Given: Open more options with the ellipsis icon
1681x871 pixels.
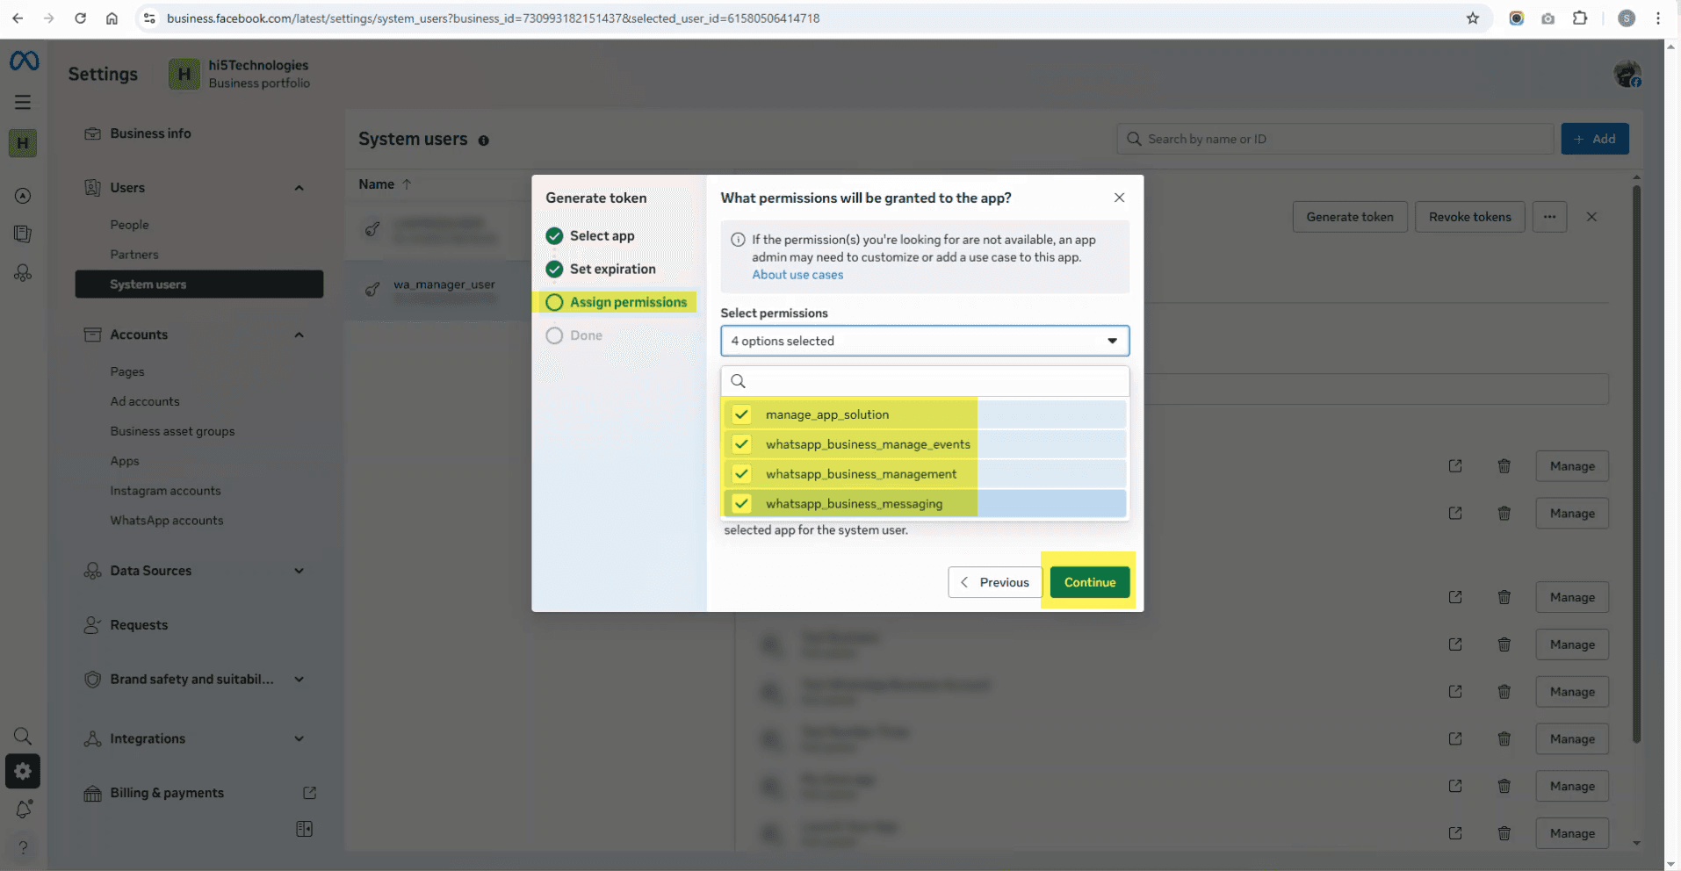Looking at the screenshot, I should click(1549, 217).
